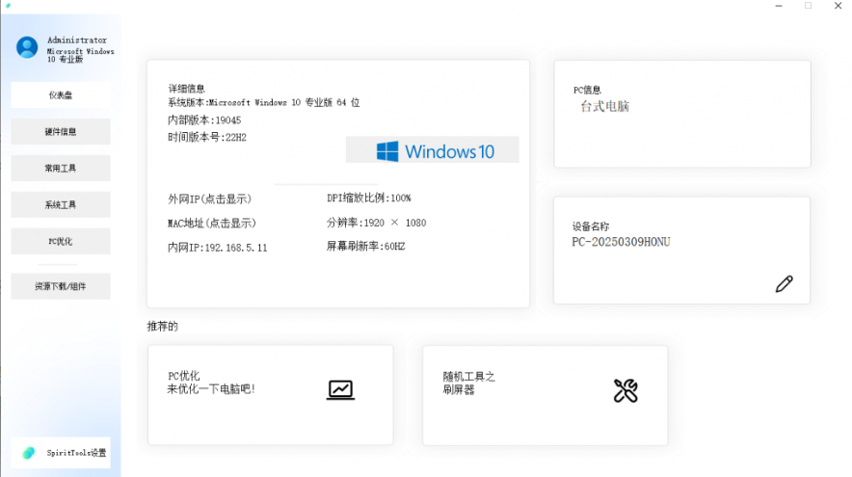
Task: Open 资源下载/组件 sidebar item
Action: 61,286
